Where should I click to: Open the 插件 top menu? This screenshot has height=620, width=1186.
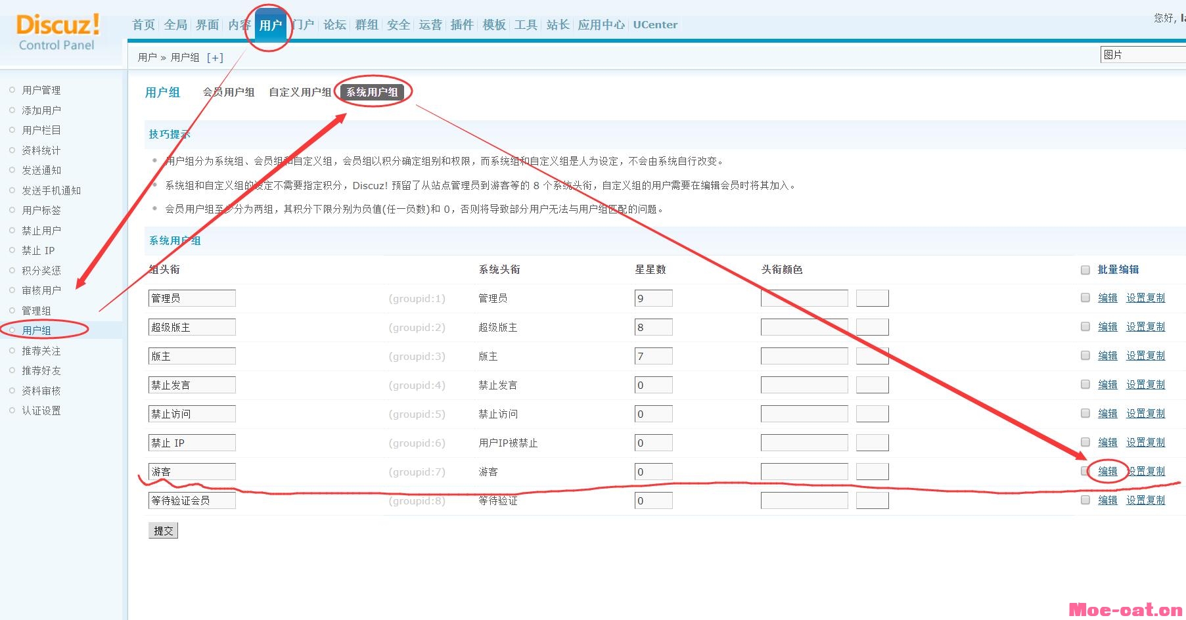(462, 25)
